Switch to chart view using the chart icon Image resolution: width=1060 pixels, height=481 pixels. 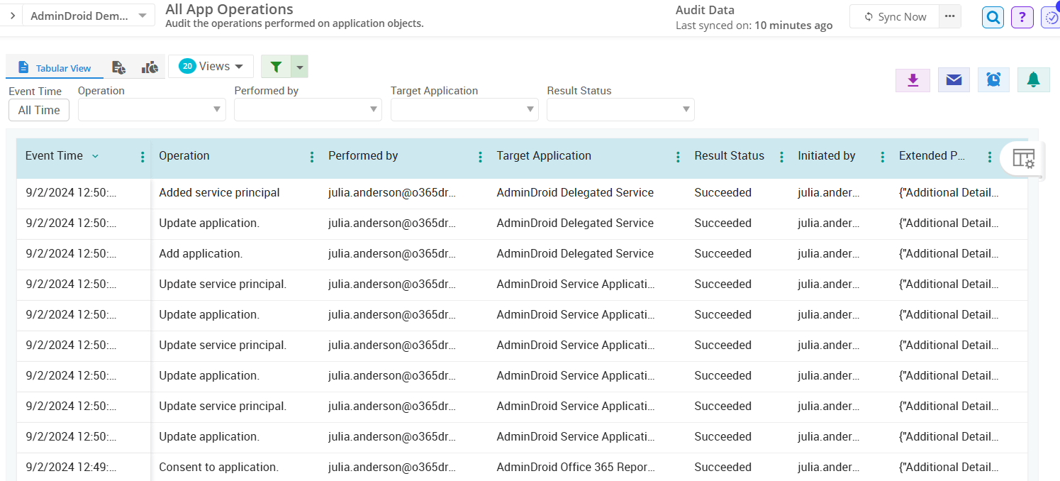(x=150, y=66)
